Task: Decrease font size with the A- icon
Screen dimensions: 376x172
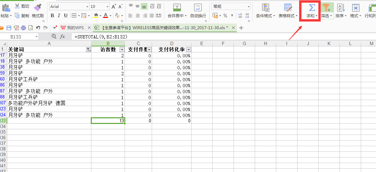Action: [x=121, y=7]
